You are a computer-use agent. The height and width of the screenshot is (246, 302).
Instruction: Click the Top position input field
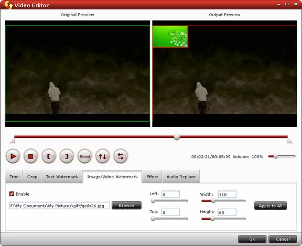coord(170,212)
